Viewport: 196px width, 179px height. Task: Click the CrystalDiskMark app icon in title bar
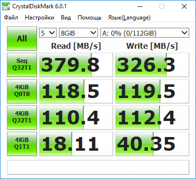point(5,6)
